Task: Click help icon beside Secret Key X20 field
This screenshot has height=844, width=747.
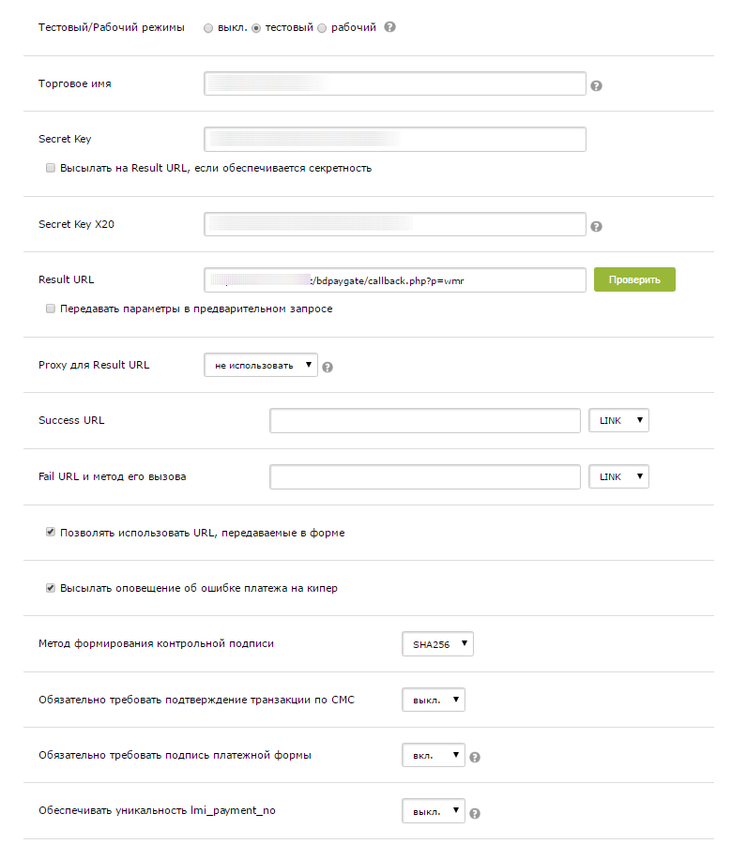Action: [x=596, y=227]
